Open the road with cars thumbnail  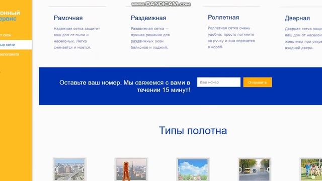[x=254, y=169]
